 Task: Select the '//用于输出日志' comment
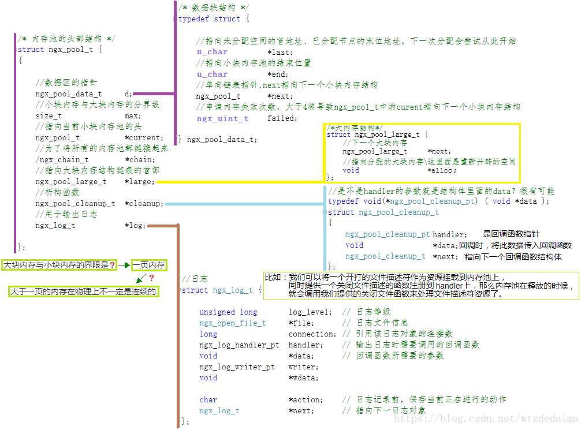pos(66,214)
